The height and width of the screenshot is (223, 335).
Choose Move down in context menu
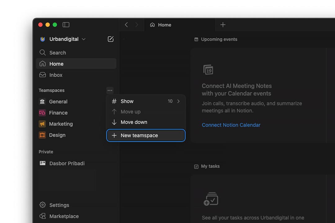(x=146, y=122)
